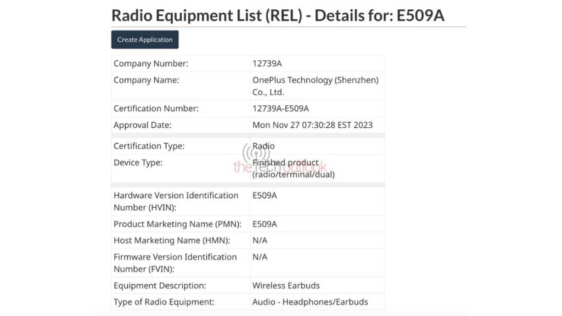Viewport: 562px width, 316px height.
Task: Click the Certification Type label
Action: tap(149, 146)
